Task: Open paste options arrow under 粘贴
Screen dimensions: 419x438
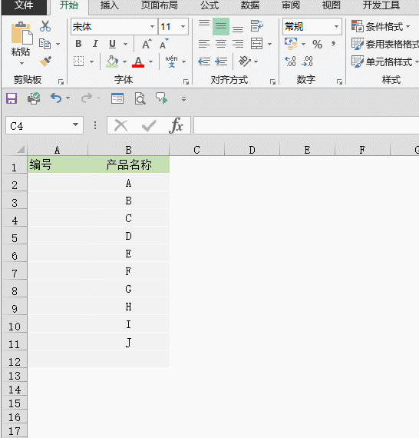Action: pos(21,64)
